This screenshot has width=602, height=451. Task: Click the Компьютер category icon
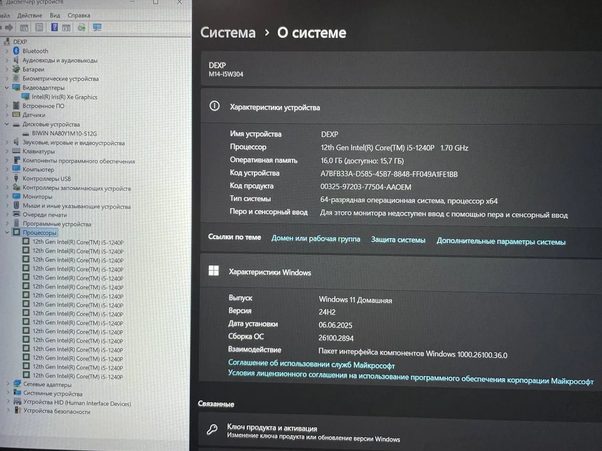point(16,169)
